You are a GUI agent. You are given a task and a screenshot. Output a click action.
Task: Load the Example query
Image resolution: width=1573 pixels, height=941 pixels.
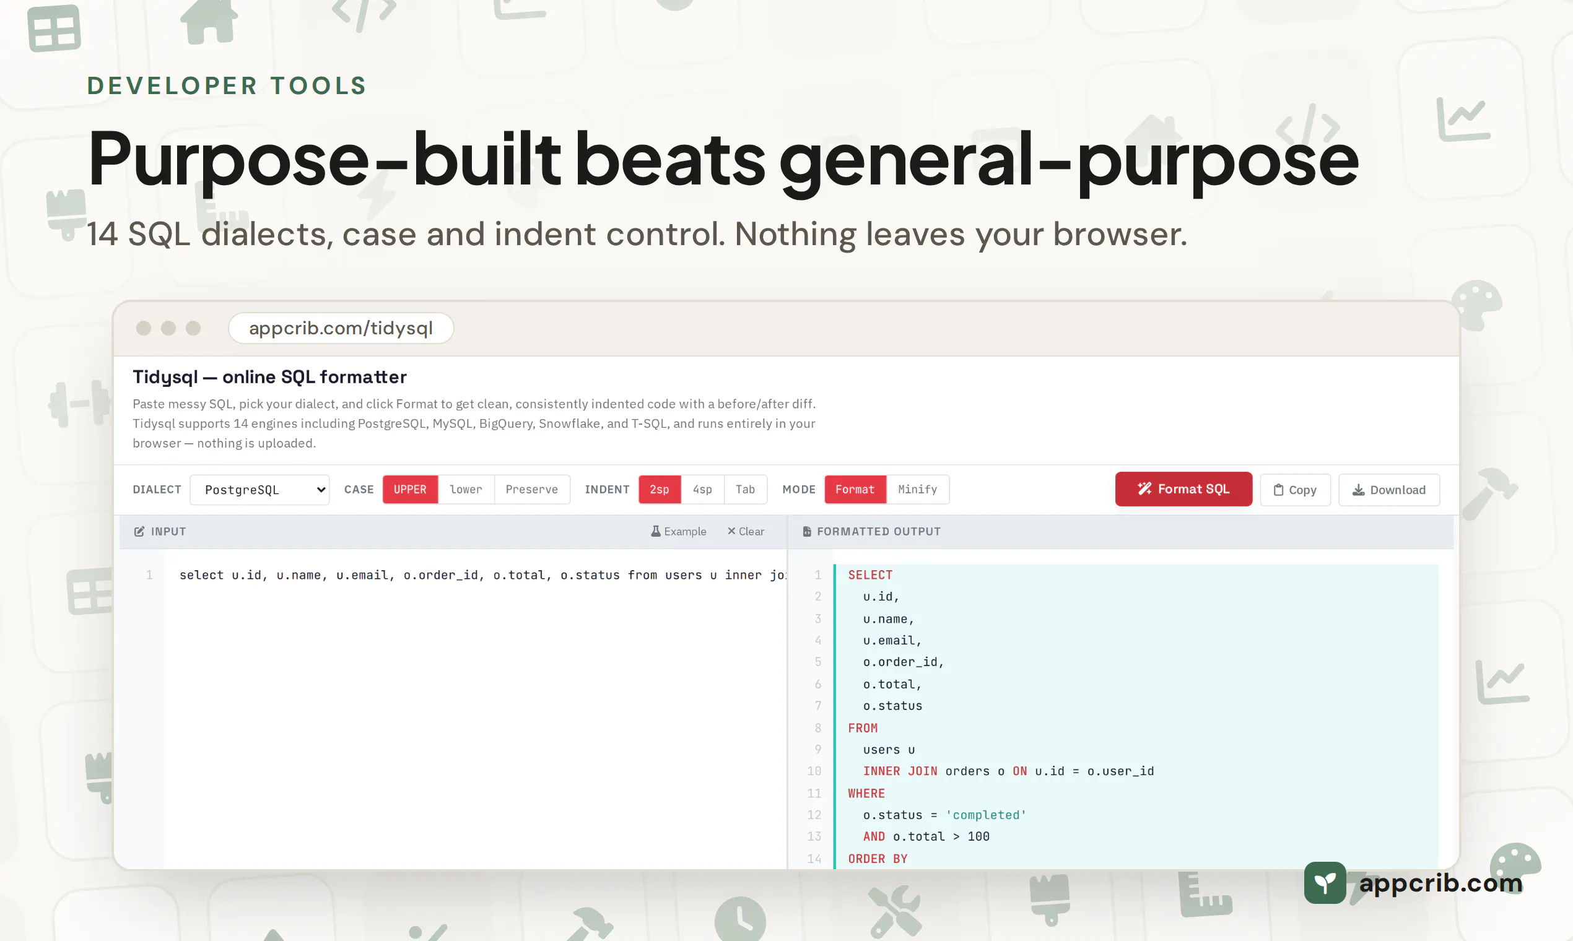(x=679, y=531)
